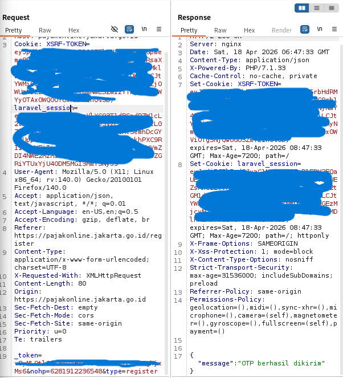Open Request panel hamburger options menu
343x378 pixels.
click(159, 29)
